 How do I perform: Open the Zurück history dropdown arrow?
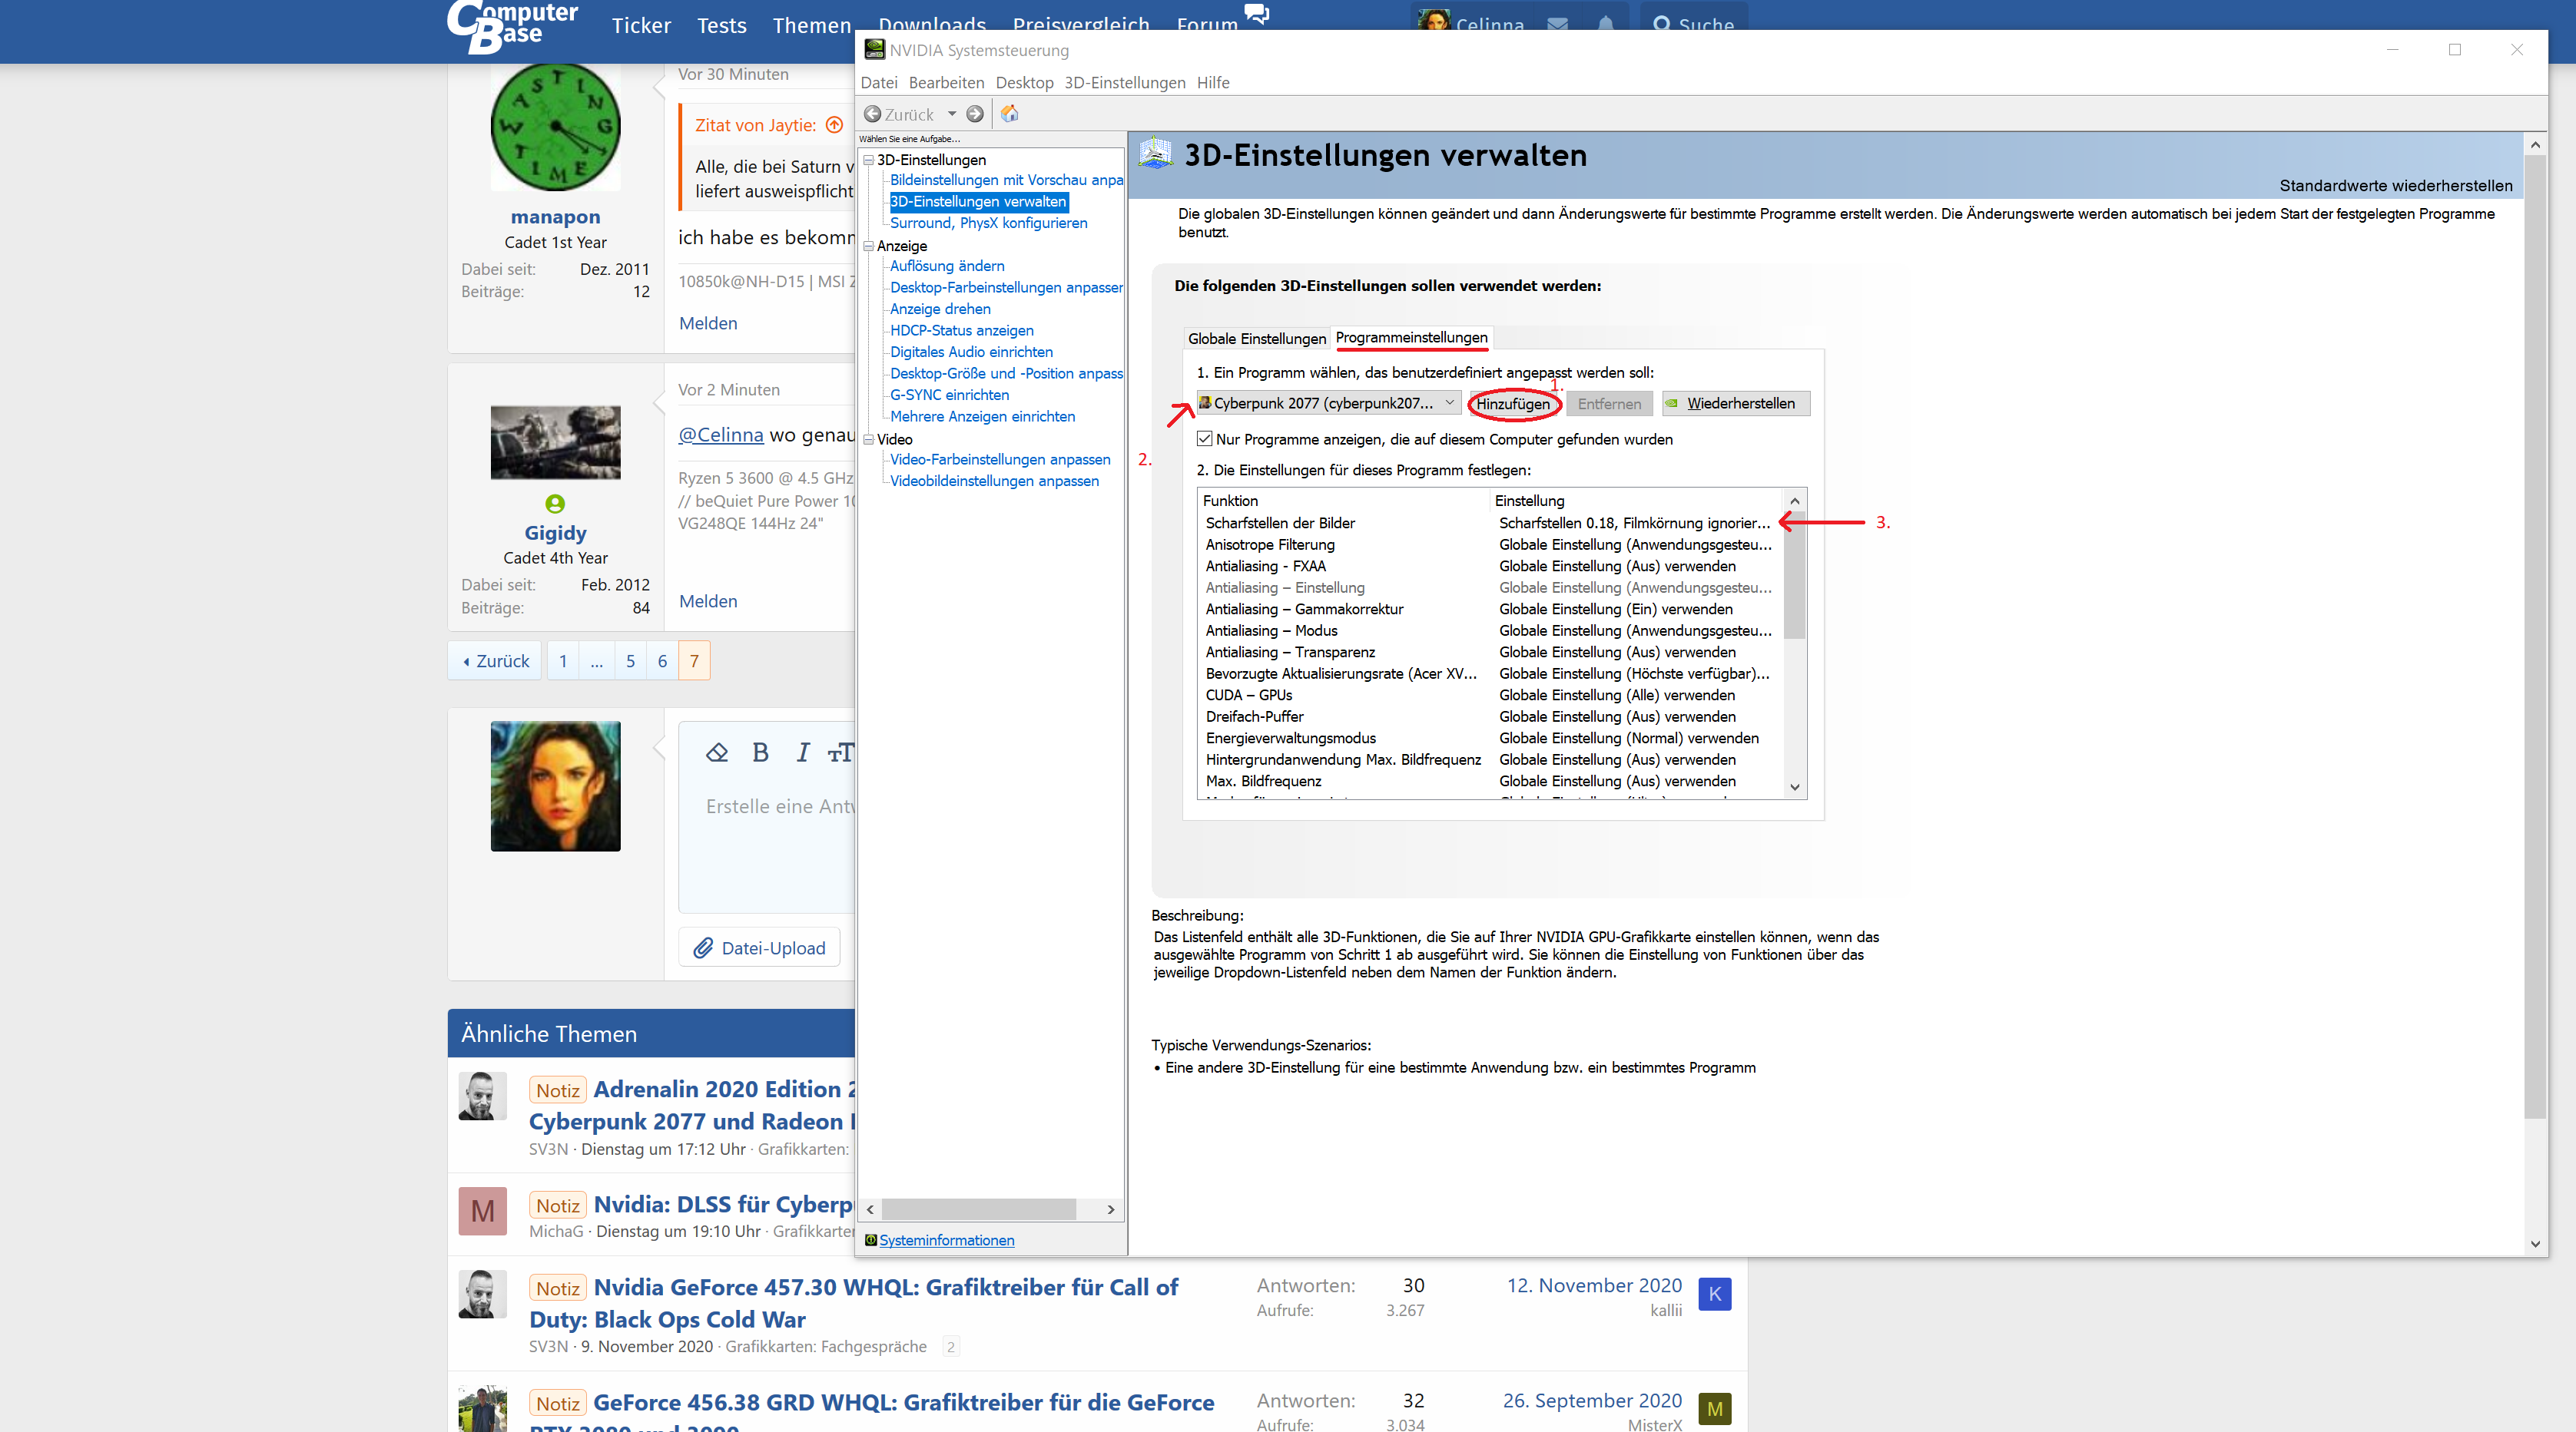(x=951, y=114)
